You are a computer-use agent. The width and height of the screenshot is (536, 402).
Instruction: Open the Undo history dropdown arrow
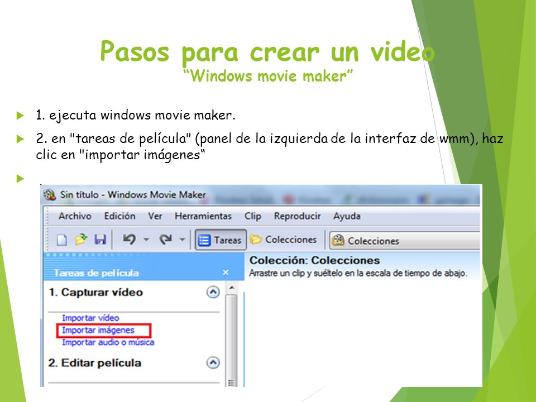146,240
